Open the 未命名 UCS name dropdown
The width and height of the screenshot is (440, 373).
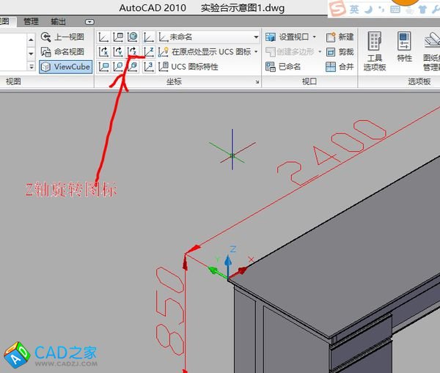213,37
